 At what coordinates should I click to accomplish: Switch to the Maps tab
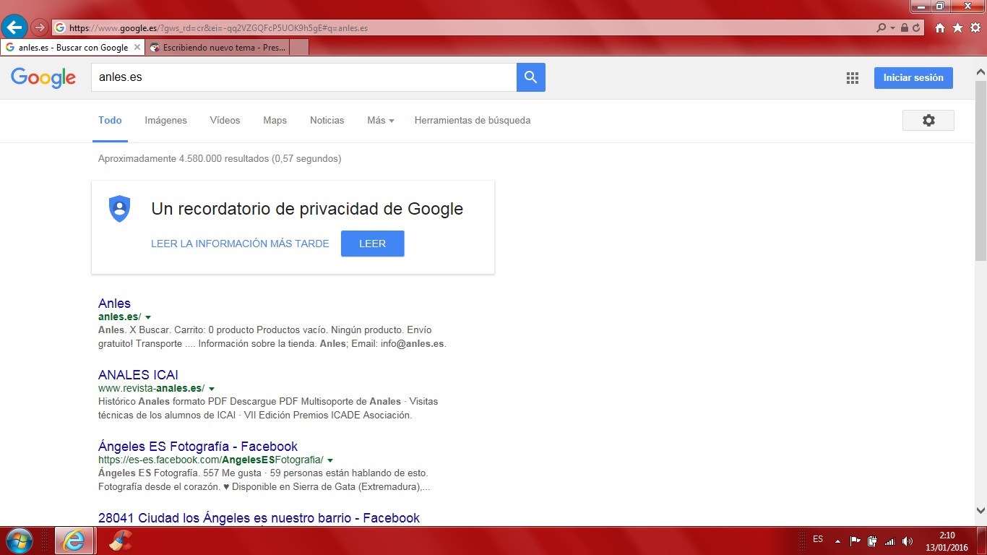[x=275, y=121]
